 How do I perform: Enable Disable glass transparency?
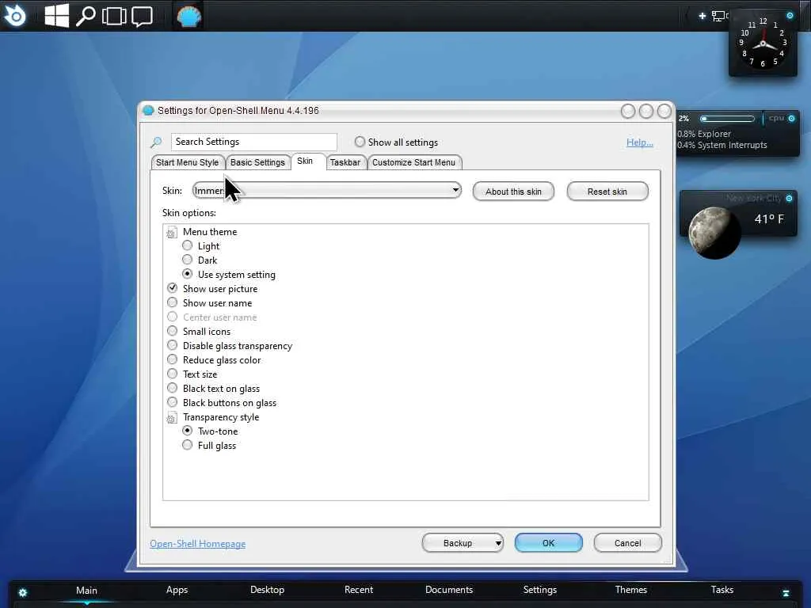(x=172, y=345)
